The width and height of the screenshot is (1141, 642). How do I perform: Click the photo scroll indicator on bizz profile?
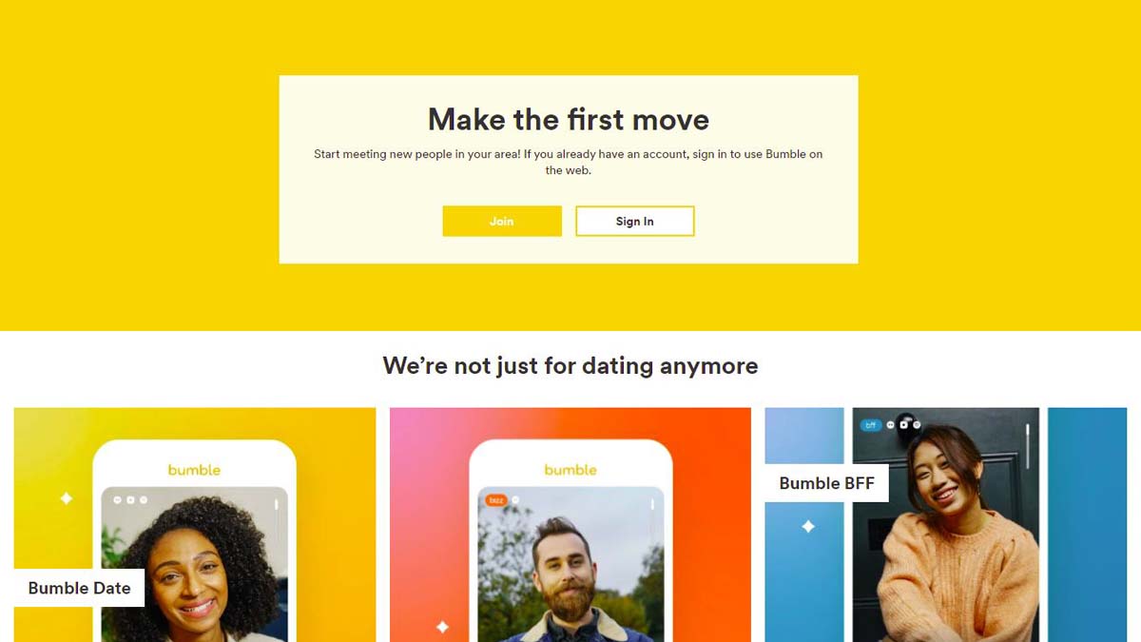coord(652,505)
